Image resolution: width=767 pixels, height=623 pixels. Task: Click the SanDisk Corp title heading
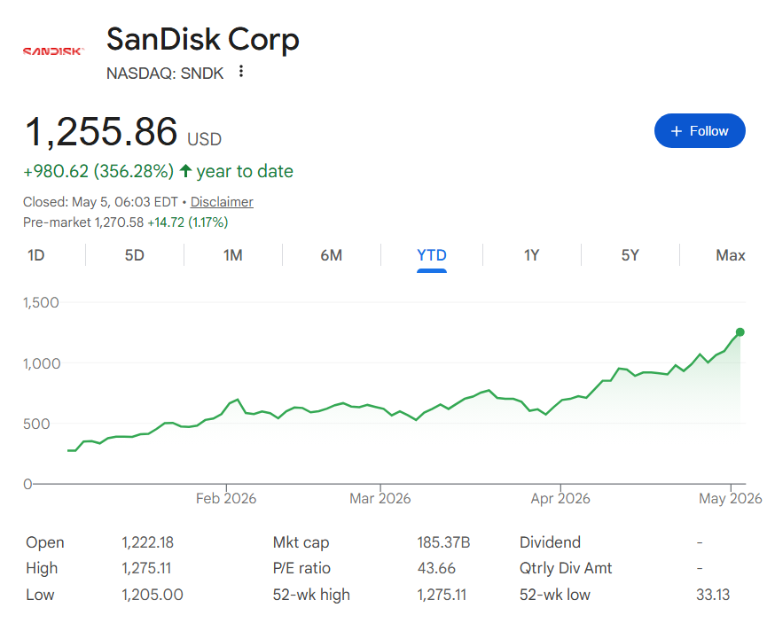pos(202,39)
